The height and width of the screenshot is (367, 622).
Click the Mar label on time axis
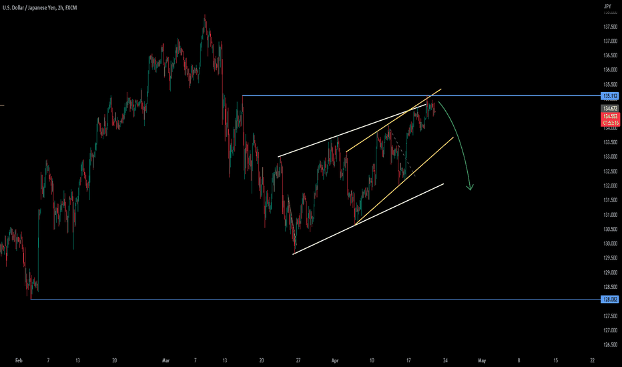point(166,360)
